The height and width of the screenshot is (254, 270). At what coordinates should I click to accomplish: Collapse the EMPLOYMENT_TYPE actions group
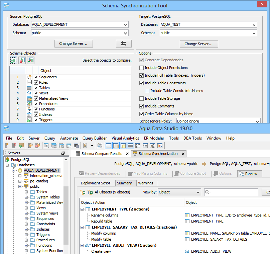pos(82,209)
